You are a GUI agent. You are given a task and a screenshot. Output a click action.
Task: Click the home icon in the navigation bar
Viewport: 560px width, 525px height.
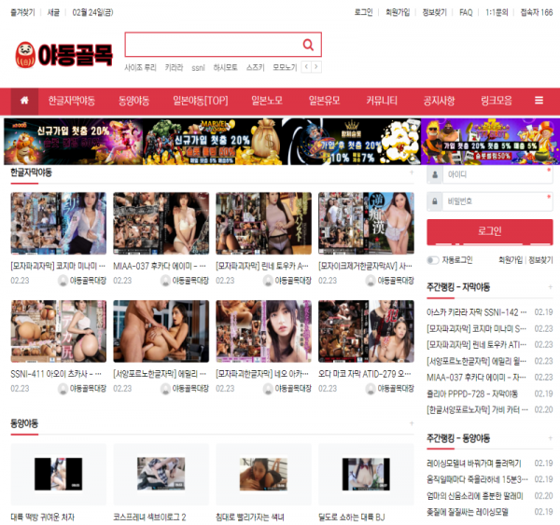click(x=24, y=101)
